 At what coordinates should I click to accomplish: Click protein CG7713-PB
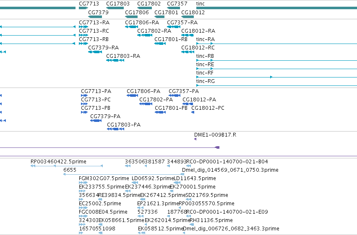click(x=96, y=108)
